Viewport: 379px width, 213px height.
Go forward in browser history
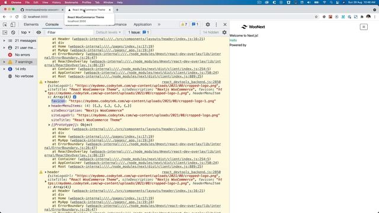point(11,17)
